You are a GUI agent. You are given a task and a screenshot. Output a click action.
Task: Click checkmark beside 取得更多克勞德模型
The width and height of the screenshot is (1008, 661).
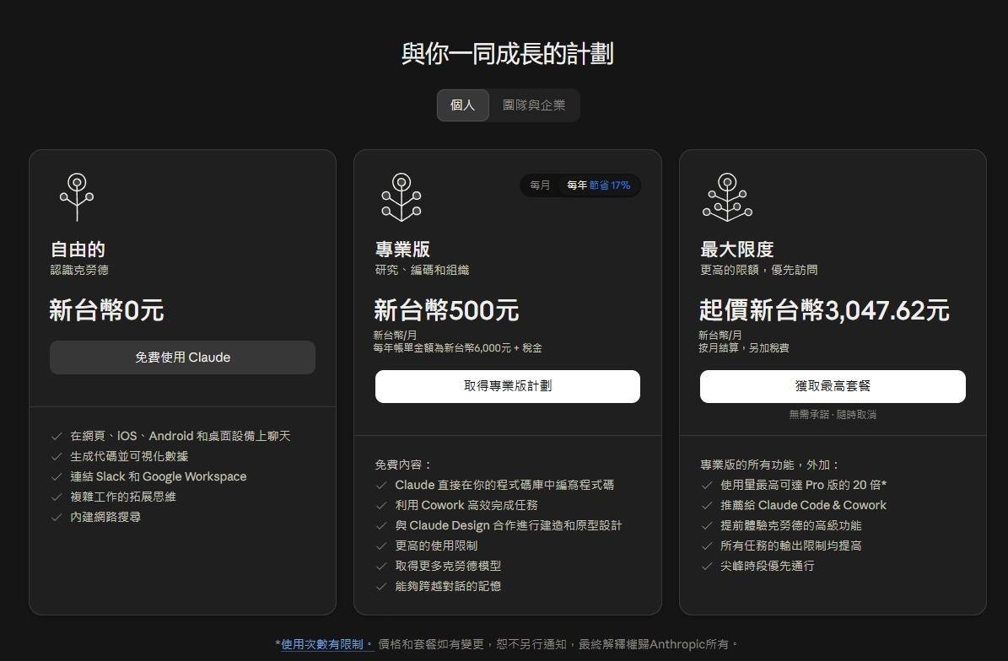(381, 567)
